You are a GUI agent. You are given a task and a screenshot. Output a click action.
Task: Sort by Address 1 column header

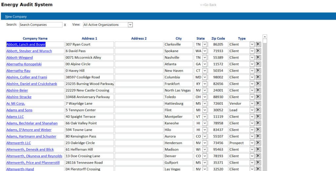[x=89, y=39]
